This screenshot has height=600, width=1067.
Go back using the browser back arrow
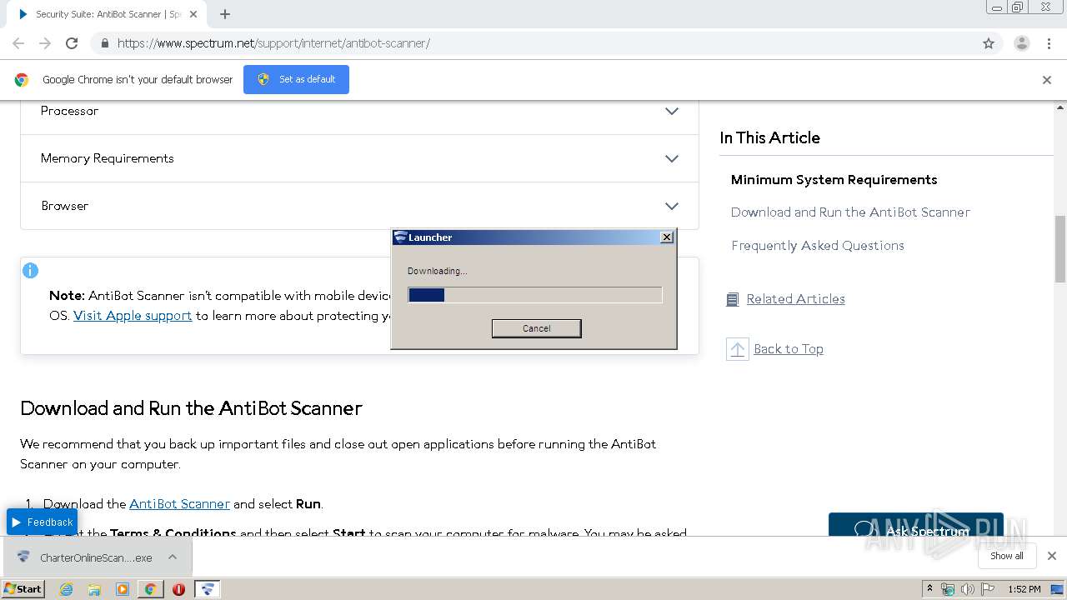tap(18, 43)
